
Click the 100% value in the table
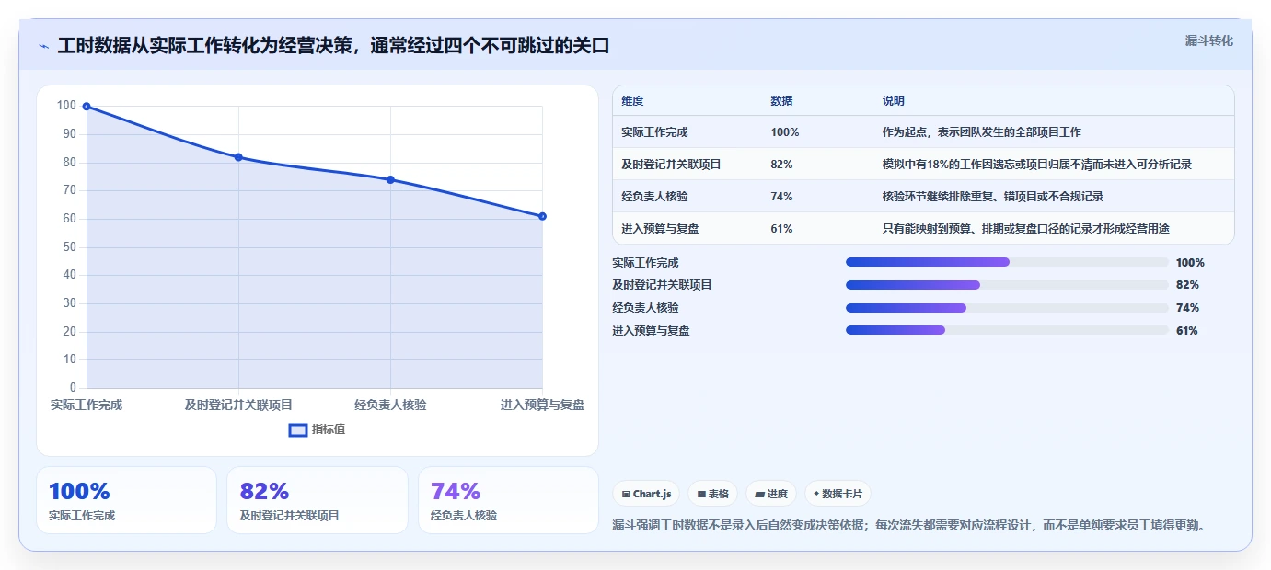785,132
